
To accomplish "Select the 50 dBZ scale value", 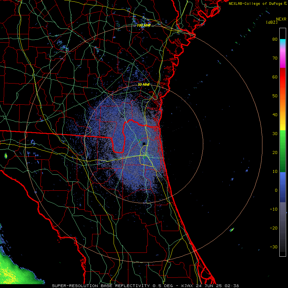I will 275,96.
